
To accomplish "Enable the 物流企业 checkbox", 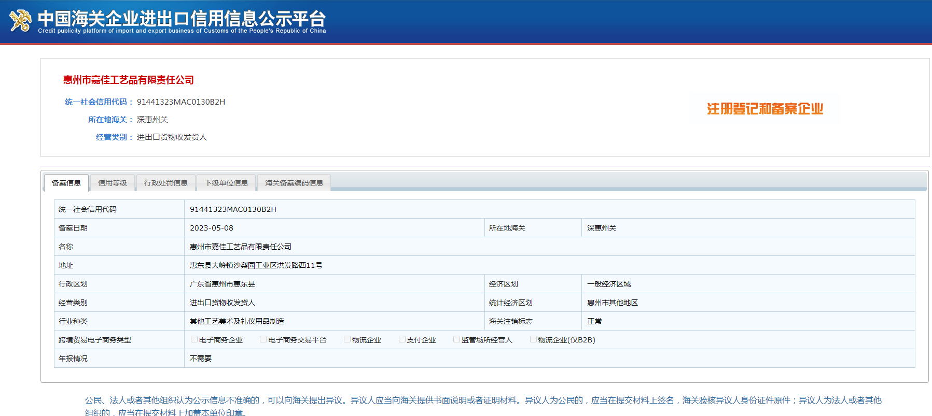I will 347,339.
